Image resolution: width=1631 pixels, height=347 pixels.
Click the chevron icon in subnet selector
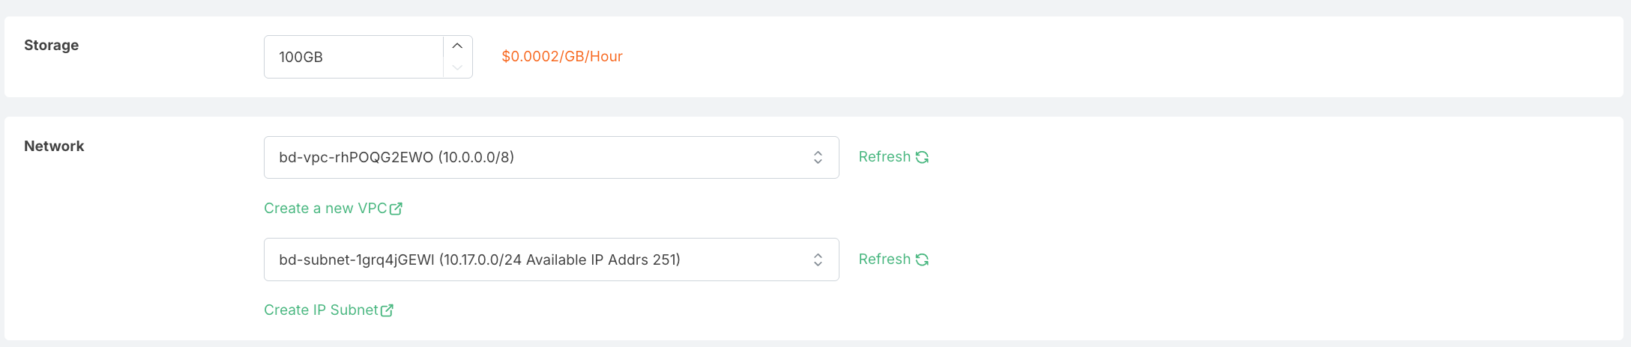818,260
